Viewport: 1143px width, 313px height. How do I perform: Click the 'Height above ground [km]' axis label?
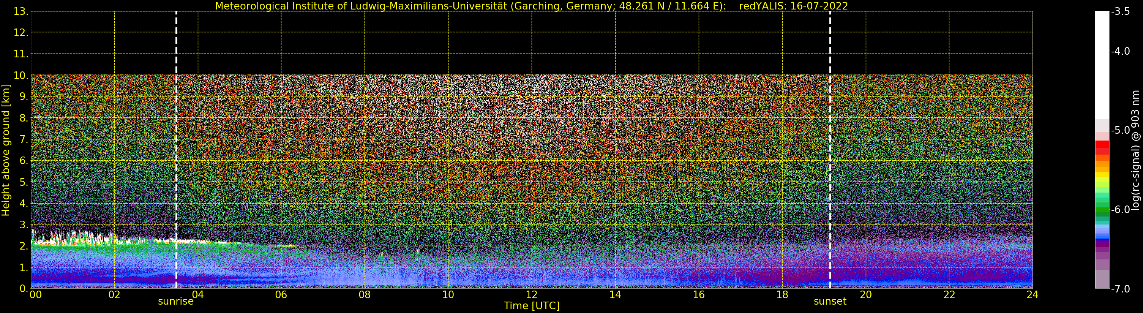6,150
